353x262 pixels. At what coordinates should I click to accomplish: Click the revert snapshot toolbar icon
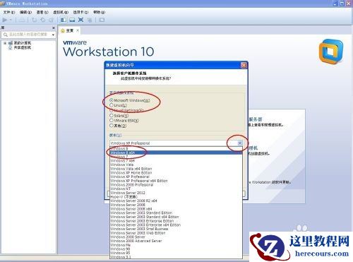(x=43, y=20)
